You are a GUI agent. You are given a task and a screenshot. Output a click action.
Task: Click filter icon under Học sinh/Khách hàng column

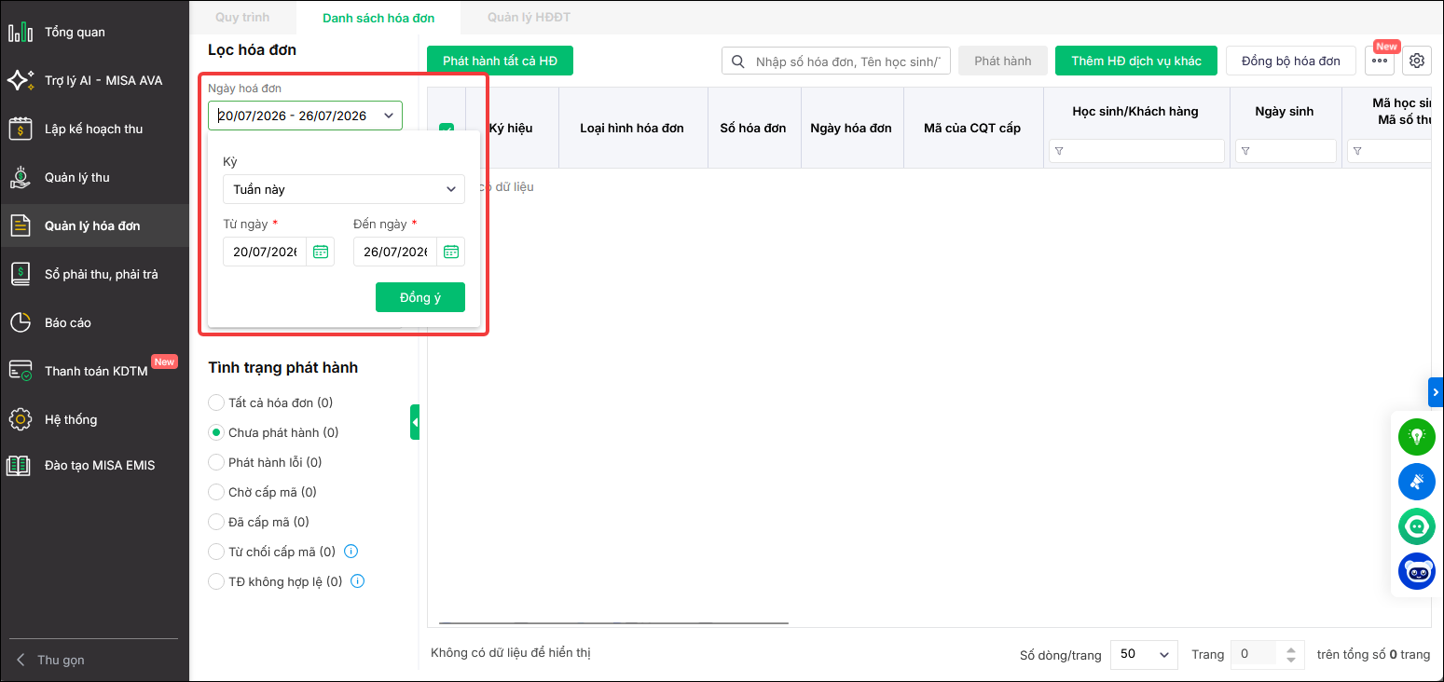click(1060, 152)
